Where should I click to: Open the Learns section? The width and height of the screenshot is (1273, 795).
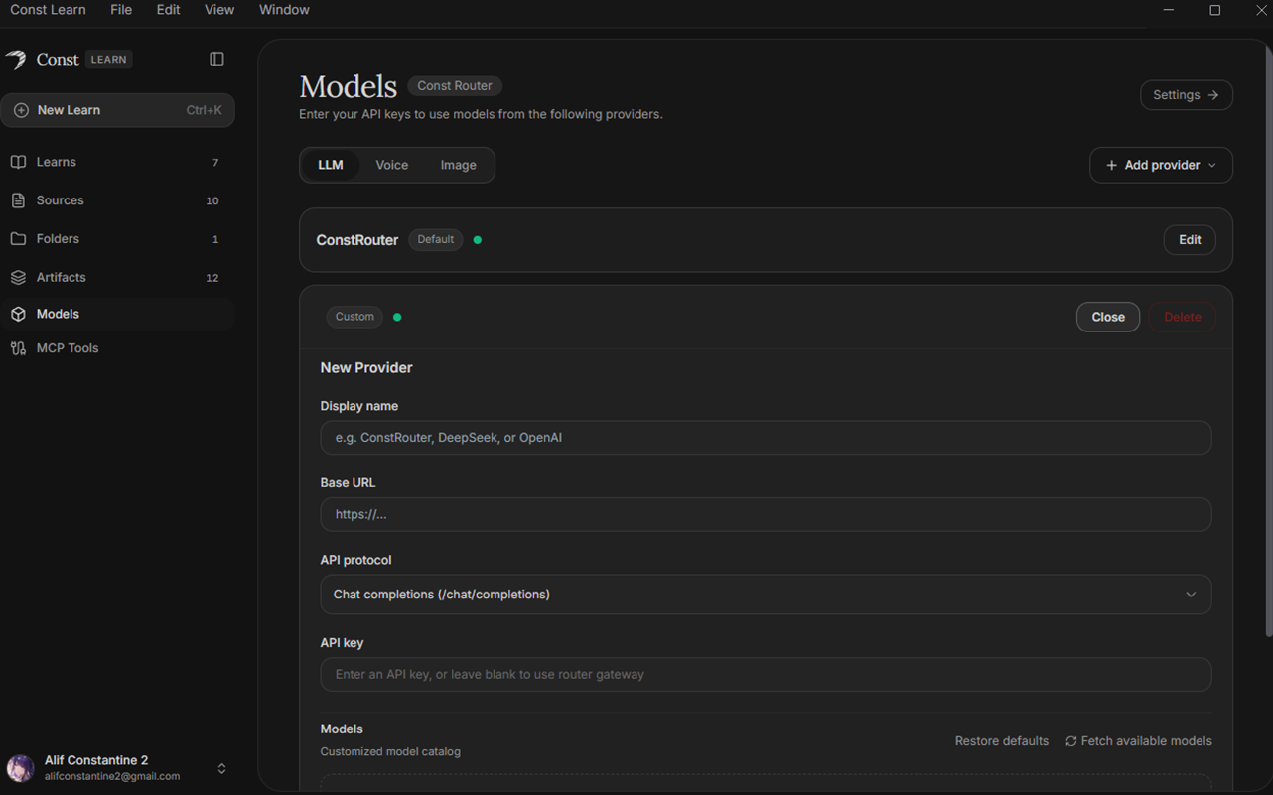coord(118,162)
